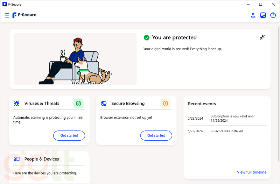
Task: Click the F-Secure logo in header
Action: click(24, 15)
